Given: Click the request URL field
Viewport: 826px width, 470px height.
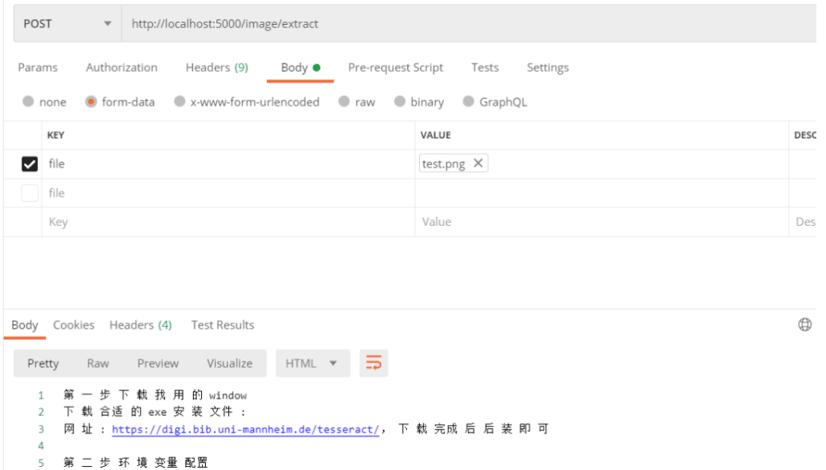Looking at the screenshot, I should click(x=469, y=23).
